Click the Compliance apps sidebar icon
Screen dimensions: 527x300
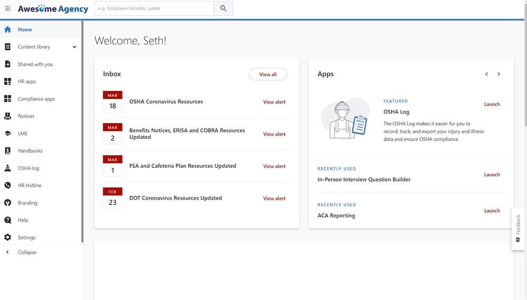point(7,99)
